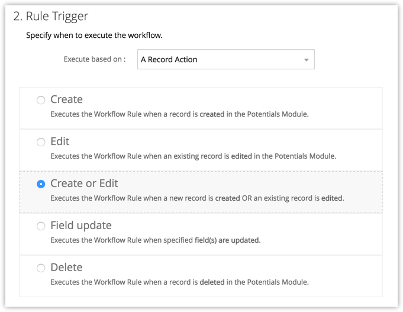Viewport: 403px width, 312px height.
Task: Click the 'Execute based on' label
Action: click(94, 59)
